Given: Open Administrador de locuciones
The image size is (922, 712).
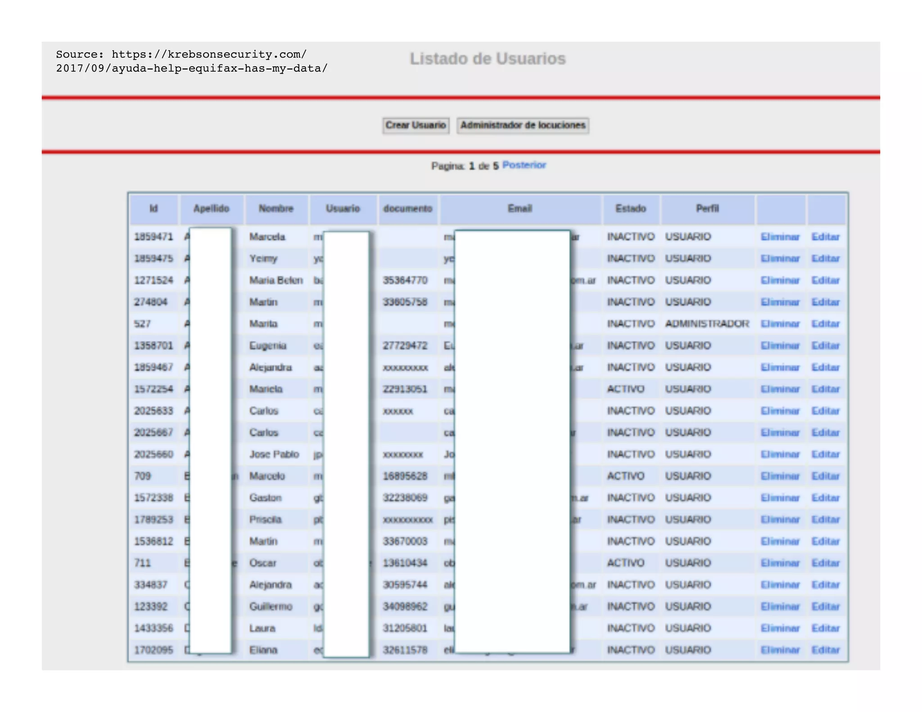Looking at the screenshot, I should (523, 125).
